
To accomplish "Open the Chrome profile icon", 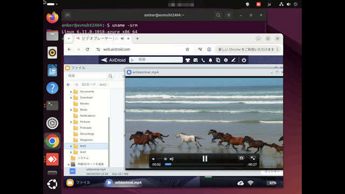I will pyautogui.click(x=209, y=49).
